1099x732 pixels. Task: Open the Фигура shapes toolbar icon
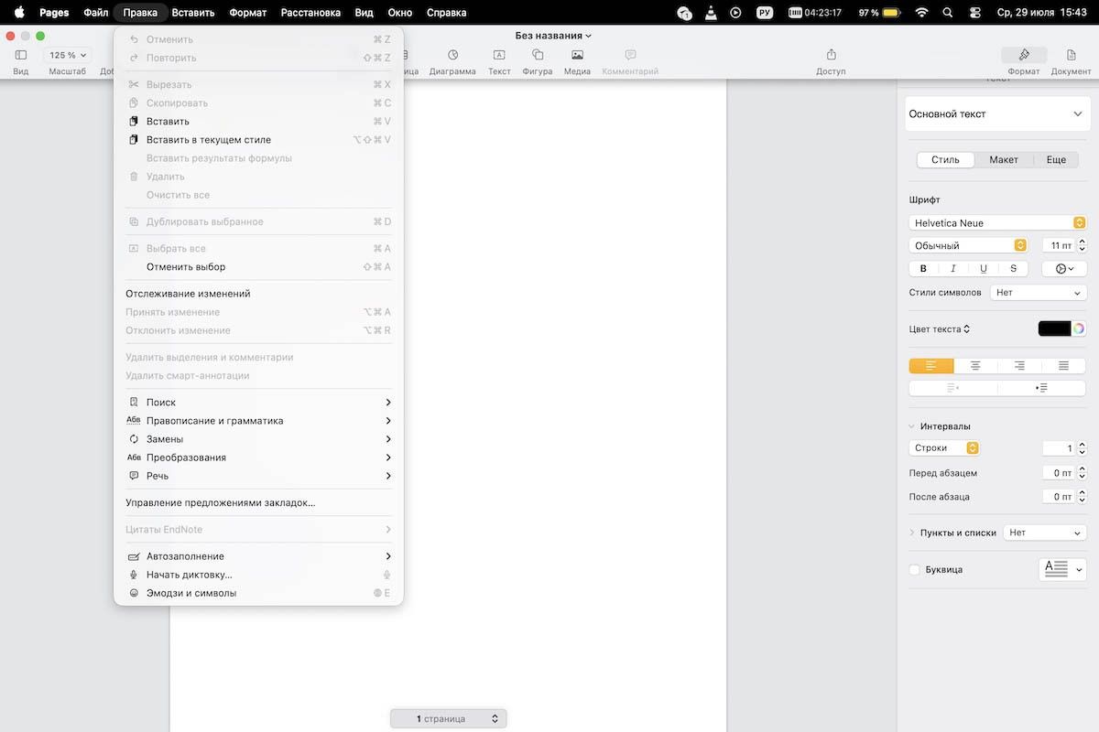(538, 55)
